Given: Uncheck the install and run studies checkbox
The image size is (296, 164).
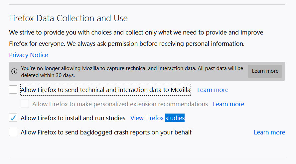Looking at the screenshot, I should click(x=13, y=118).
